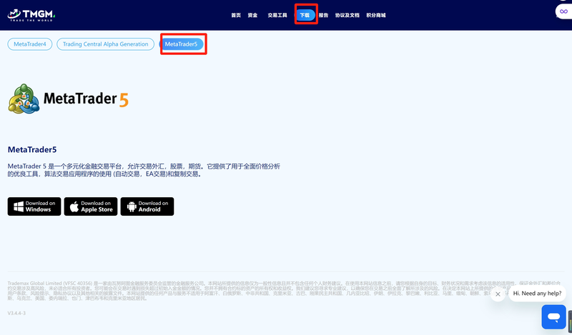Screen dimensions: 572x335
Task: Download MetaTrader5 on Android
Action: (147, 206)
